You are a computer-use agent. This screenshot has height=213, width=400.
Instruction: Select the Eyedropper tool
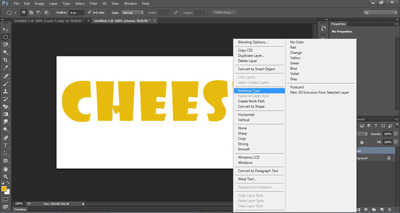(x=6, y=68)
